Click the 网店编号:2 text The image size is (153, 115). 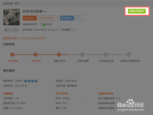pyautogui.click(x=68, y=30)
